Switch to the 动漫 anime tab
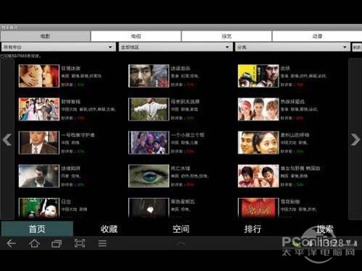The height and width of the screenshot is (271, 362). click(x=317, y=36)
